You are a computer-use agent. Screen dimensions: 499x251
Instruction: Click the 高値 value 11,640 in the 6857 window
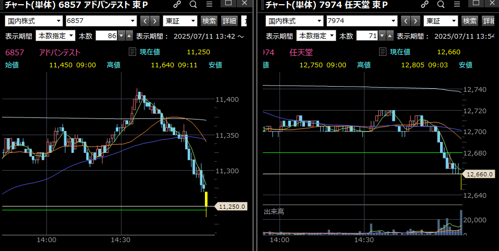(162, 65)
